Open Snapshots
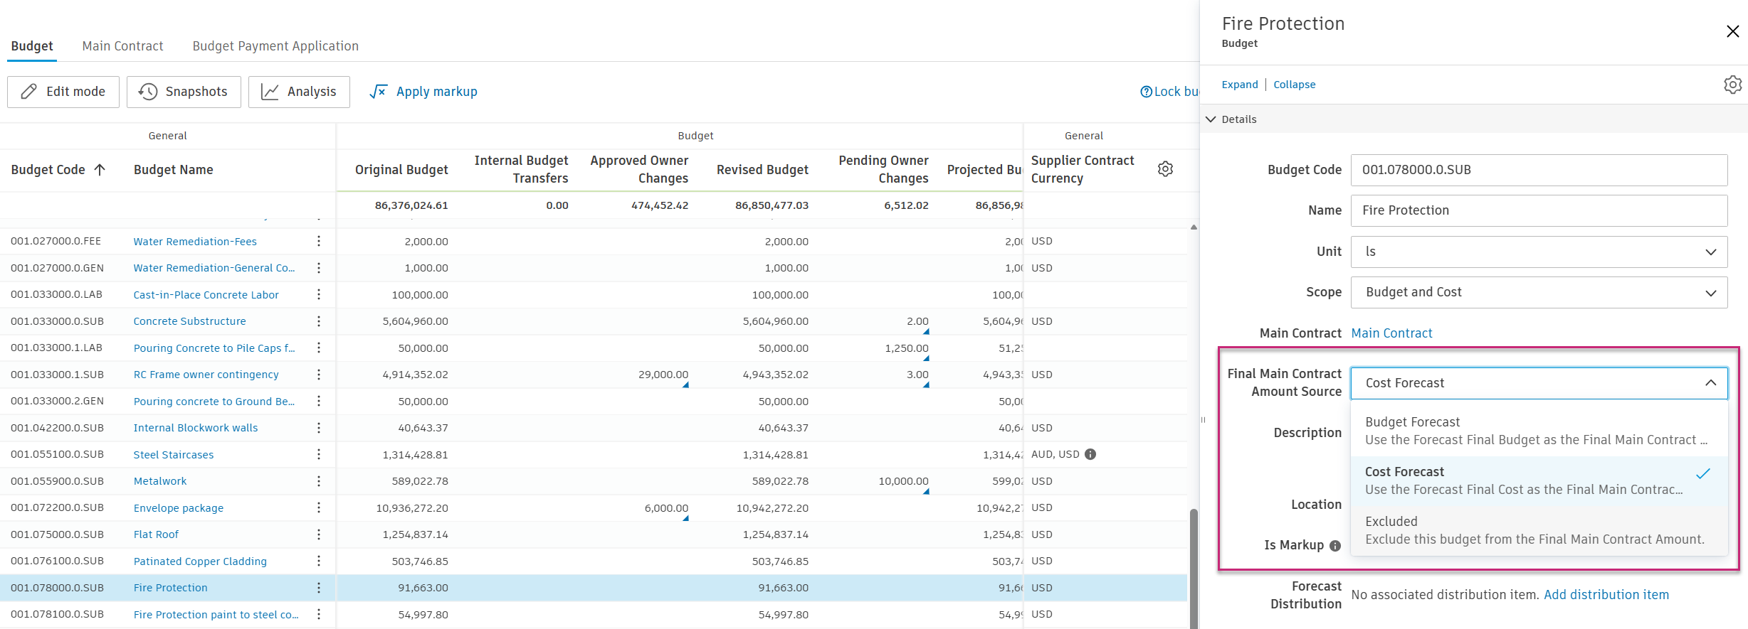Viewport: 1748px width, 629px height. click(184, 92)
